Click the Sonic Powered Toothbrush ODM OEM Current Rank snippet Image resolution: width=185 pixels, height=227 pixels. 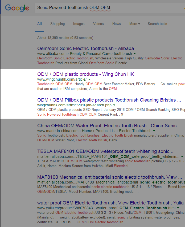[x=80, y=115]
